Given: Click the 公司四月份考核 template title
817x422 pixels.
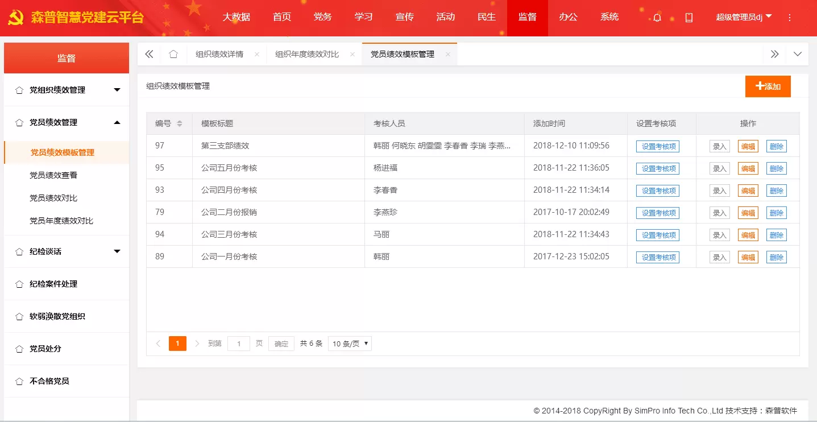Looking at the screenshot, I should (x=229, y=190).
